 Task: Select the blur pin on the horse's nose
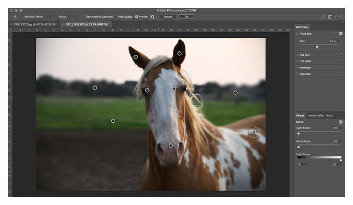coord(171,145)
